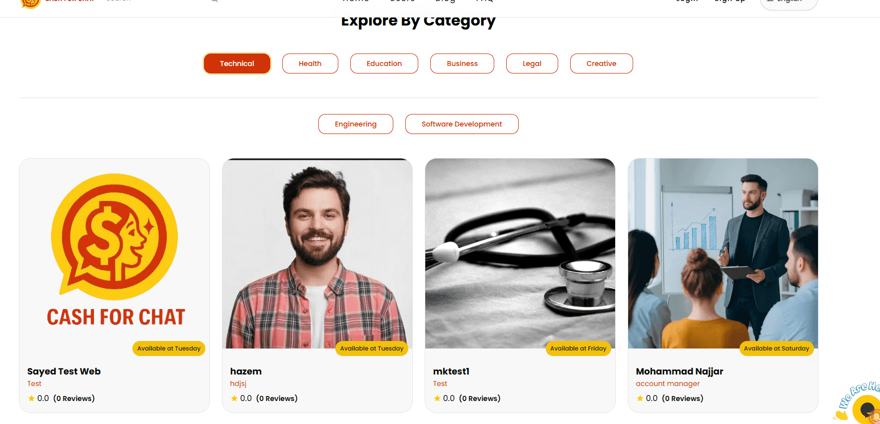The height and width of the screenshot is (424, 880).
Task: Click the Cash For Chat logo card image
Action: [x=114, y=253]
